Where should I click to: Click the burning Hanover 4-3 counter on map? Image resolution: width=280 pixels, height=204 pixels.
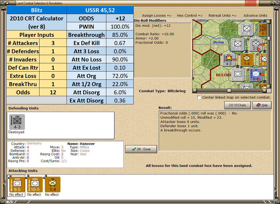tap(229, 60)
